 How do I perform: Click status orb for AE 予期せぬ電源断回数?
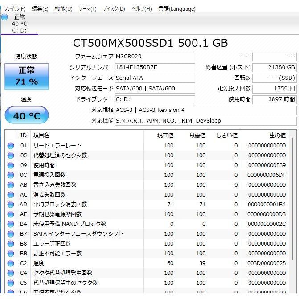point(11,214)
